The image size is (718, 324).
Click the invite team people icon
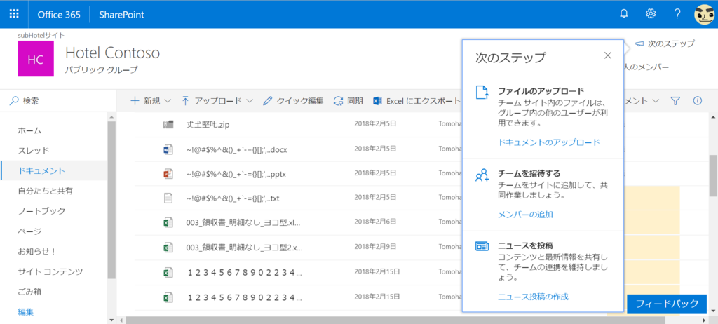pyautogui.click(x=482, y=175)
